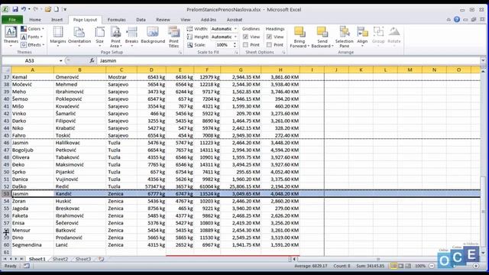The image size is (489, 275).
Task: Click the formula bar showing Jasmin
Action: click(289, 60)
